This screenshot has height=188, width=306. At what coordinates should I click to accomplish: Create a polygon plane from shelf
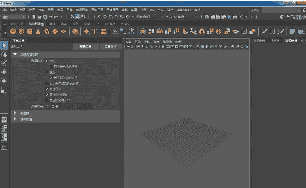55,31
